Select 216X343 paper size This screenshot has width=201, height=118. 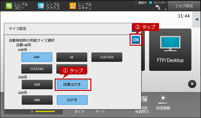tap(107, 57)
